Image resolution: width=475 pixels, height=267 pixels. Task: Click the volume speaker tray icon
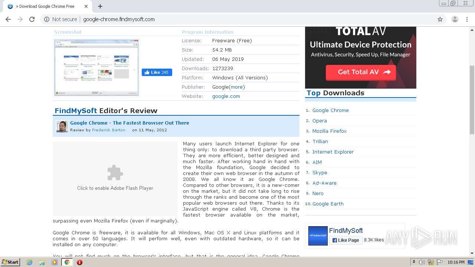(x=422, y=262)
